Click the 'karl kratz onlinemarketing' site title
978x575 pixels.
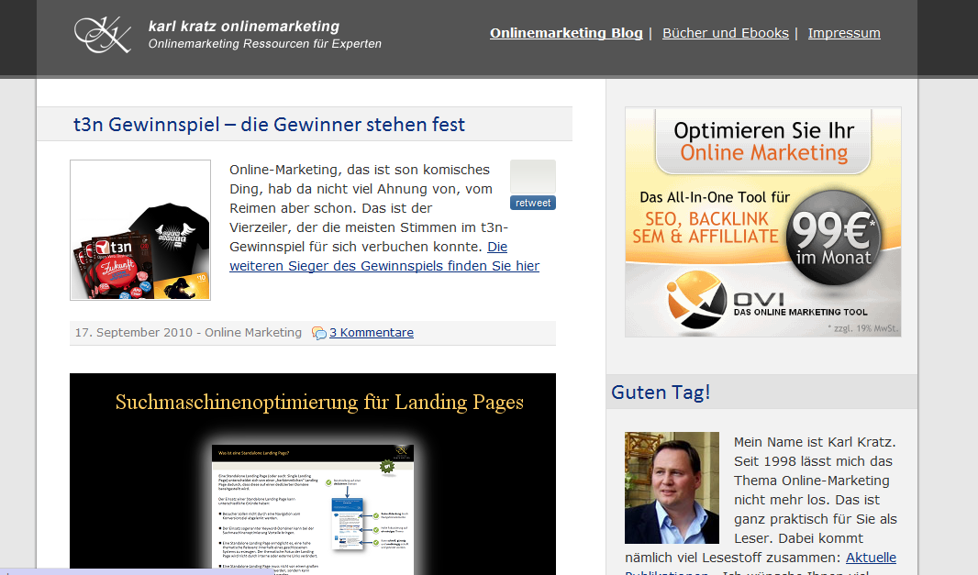pos(244,27)
